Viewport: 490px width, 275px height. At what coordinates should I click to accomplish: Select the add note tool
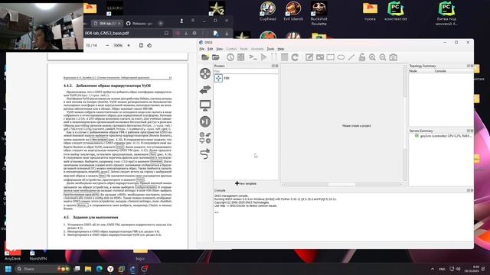[309, 57]
